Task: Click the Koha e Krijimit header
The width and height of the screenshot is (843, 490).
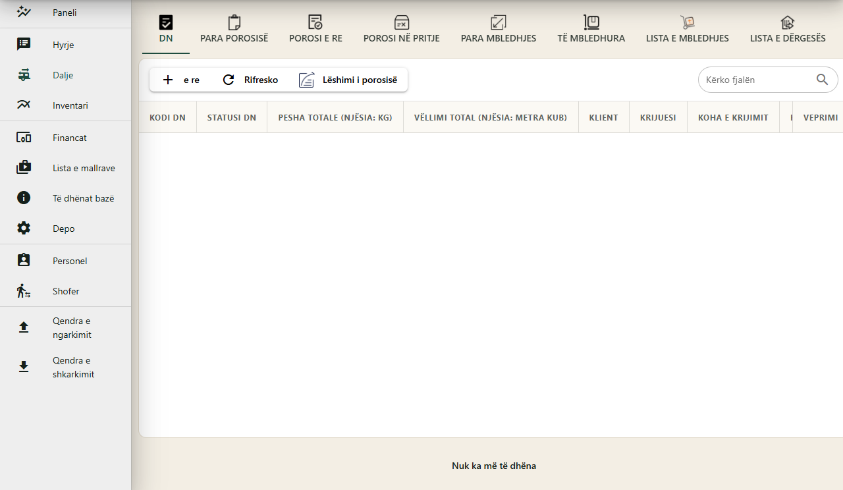Action: click(733, 117)
